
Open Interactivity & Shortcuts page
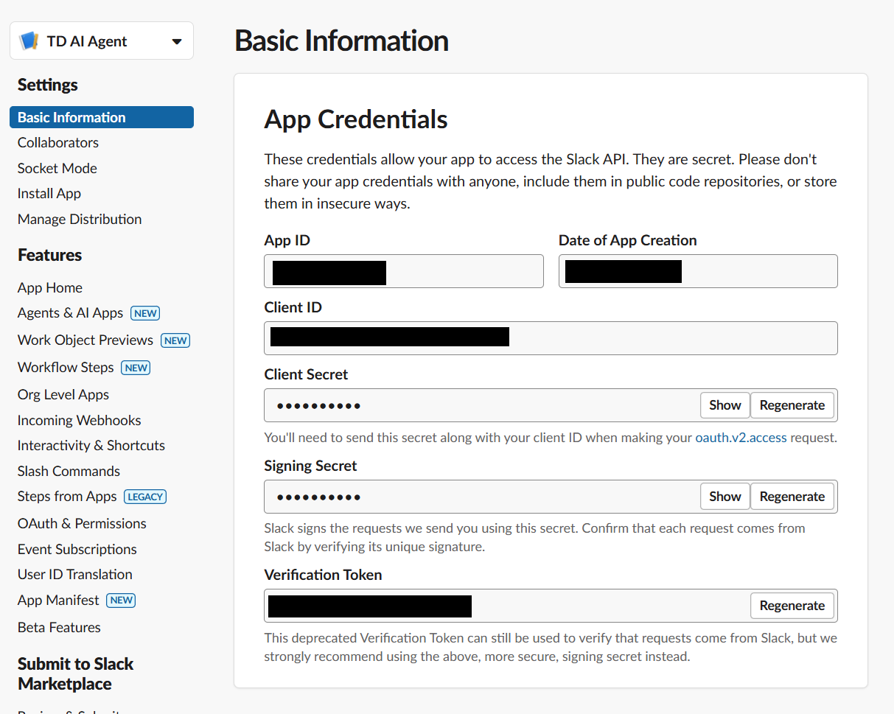click(91, 445)
